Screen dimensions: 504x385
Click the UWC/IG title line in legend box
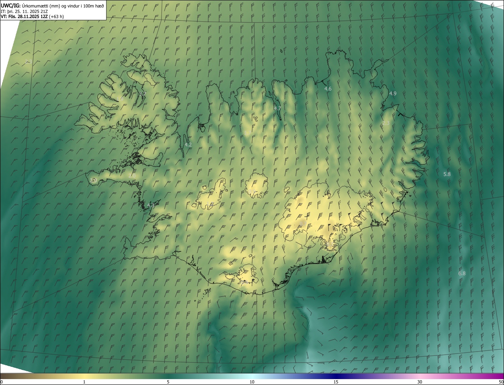[52, 6]
